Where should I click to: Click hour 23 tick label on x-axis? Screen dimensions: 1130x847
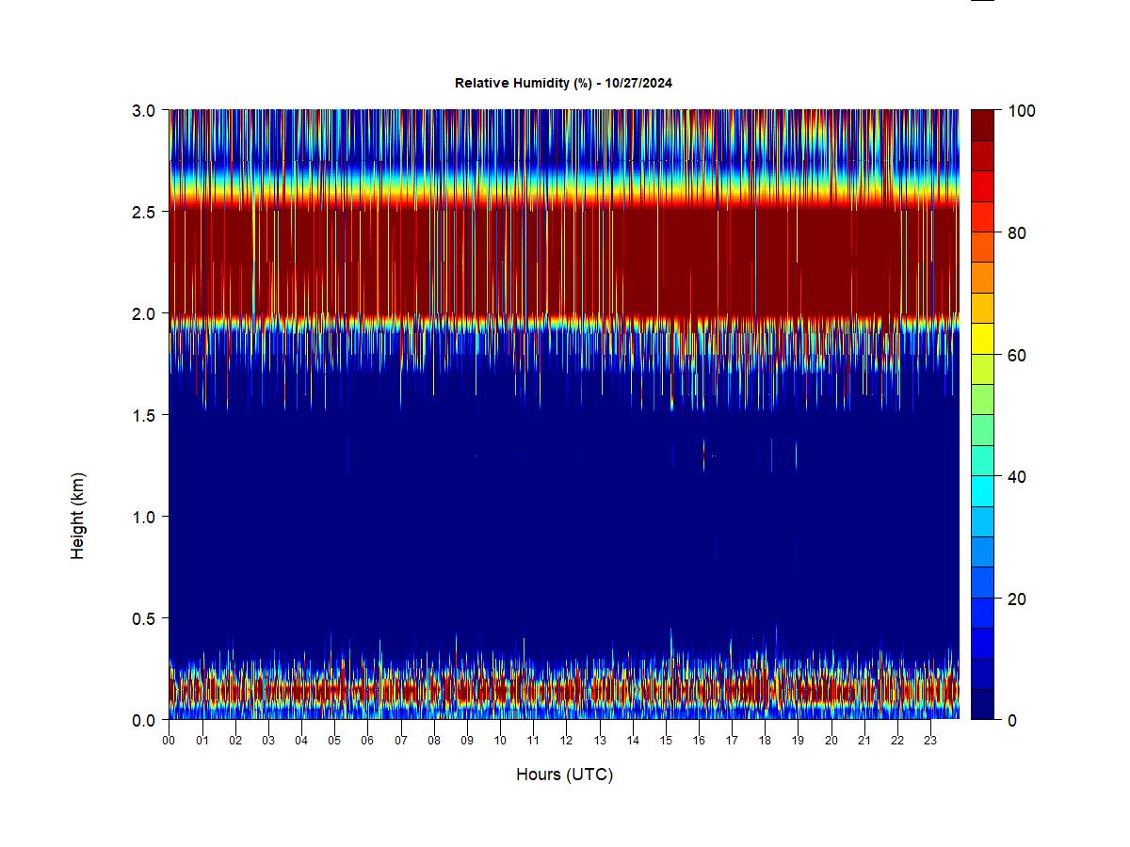pyautogui.click(x=930, y=741)
